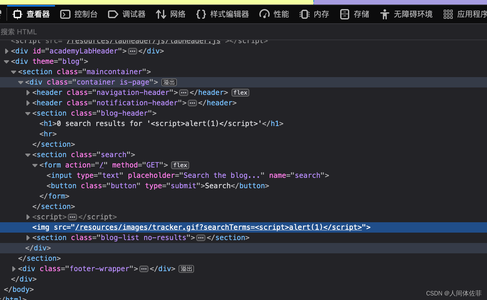Image resolution: width=487 pixels, height=300 pixels.
Task: Open the 存储 storage tab
Action: 354,14
